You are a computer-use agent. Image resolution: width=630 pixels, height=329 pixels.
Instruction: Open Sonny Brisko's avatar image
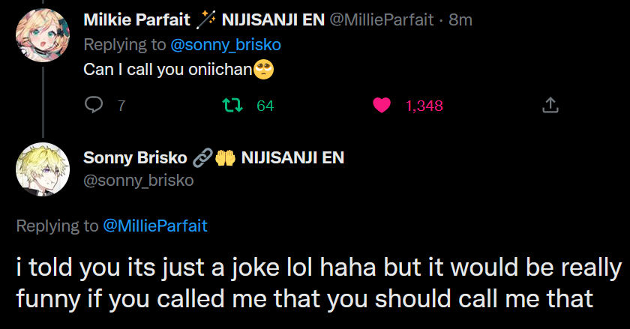(x=37, y=169)
